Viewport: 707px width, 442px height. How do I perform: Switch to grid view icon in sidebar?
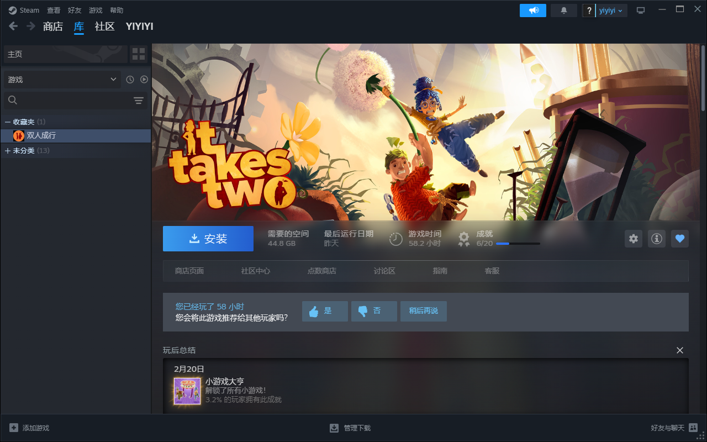coord(138,54)
